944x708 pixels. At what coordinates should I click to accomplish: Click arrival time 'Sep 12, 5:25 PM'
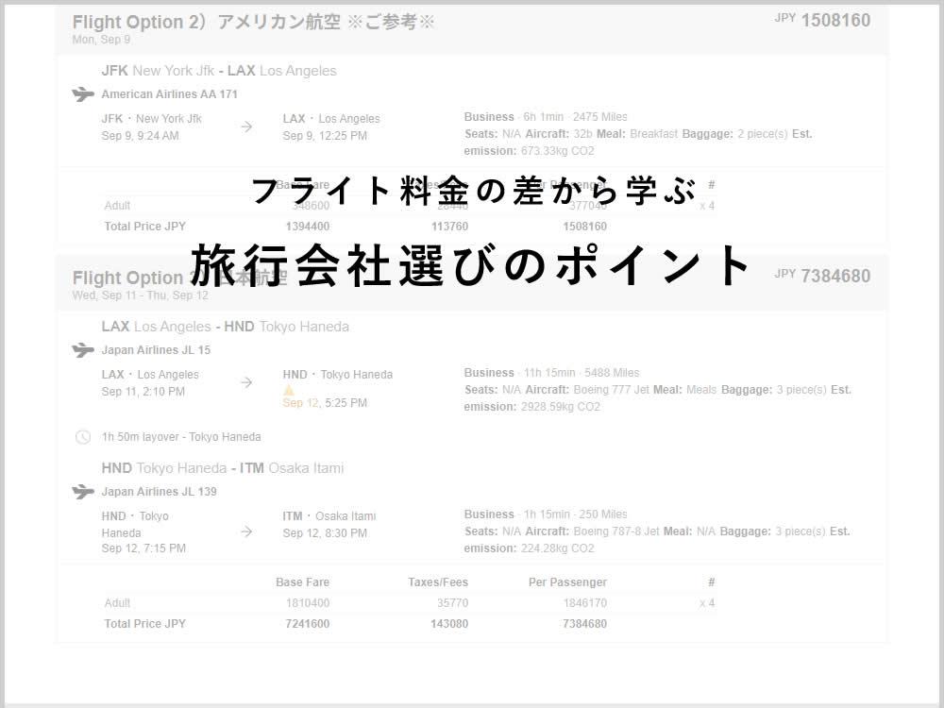click(x=325, y=403)
